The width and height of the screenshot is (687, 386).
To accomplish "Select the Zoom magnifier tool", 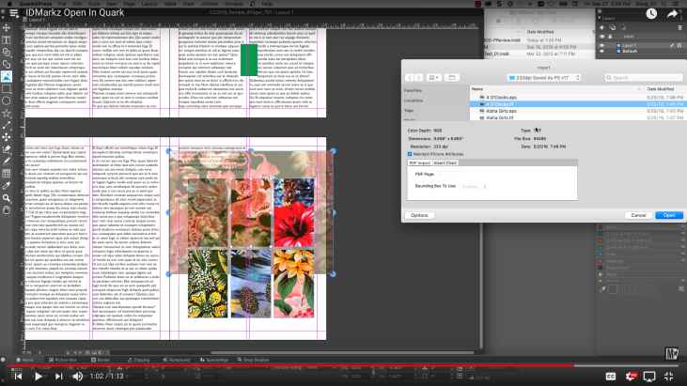I will tap(7, 197).
